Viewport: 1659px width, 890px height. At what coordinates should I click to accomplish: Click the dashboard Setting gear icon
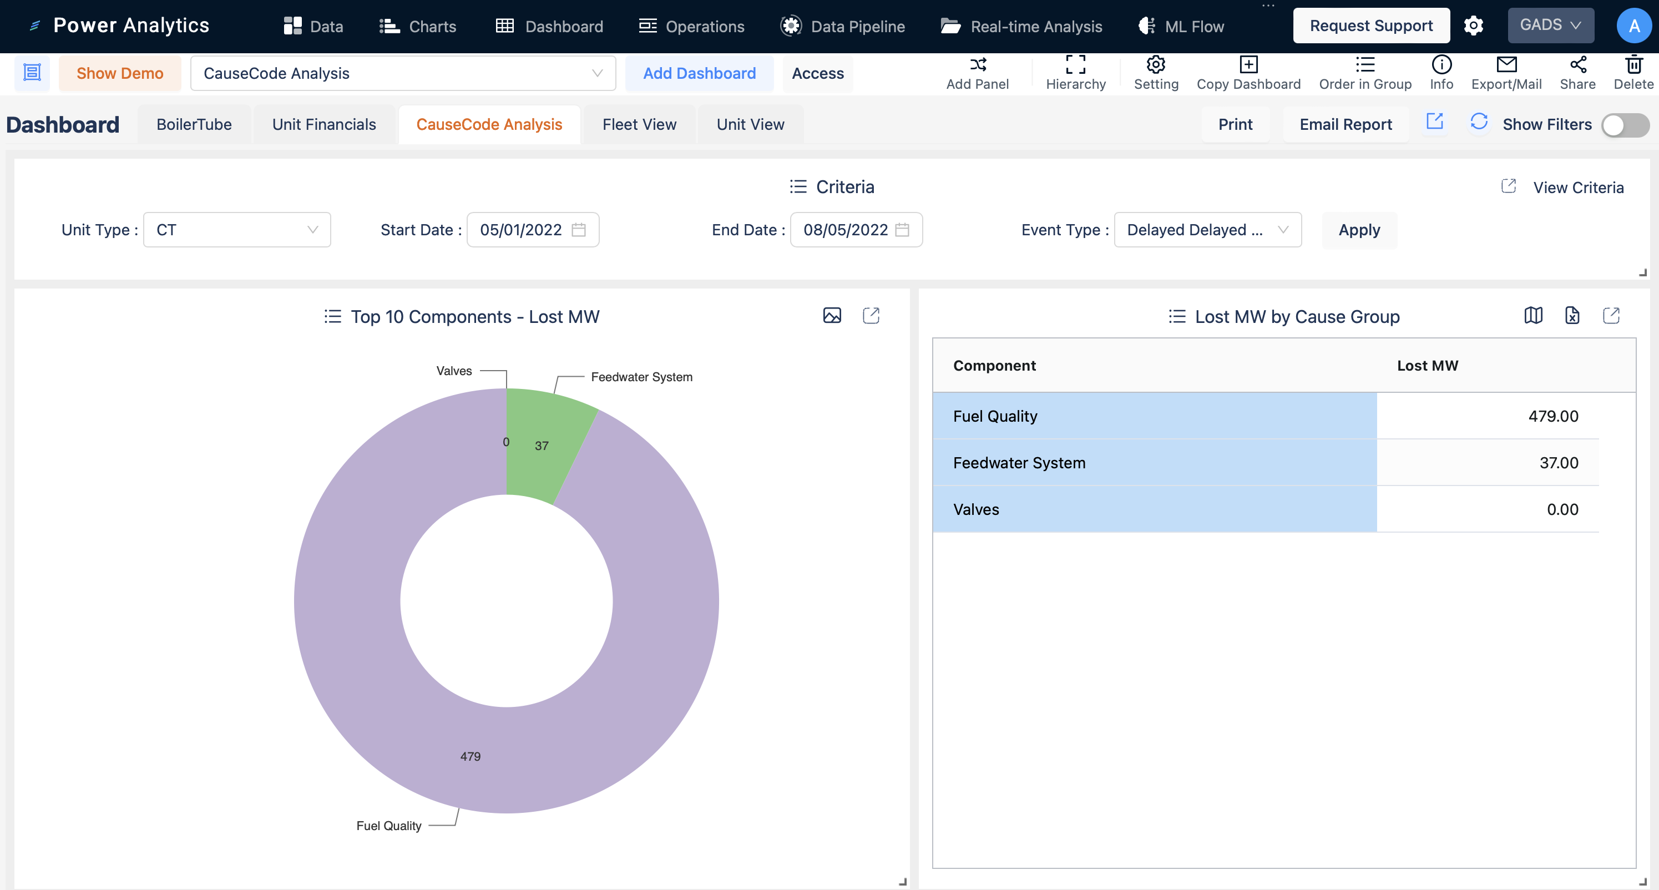tap(1155, 64)
